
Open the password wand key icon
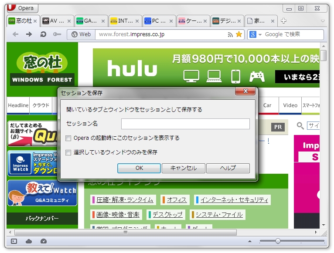tap(57, 34)
